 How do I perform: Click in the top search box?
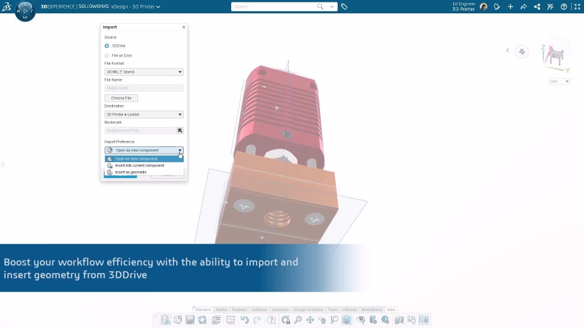274,7
